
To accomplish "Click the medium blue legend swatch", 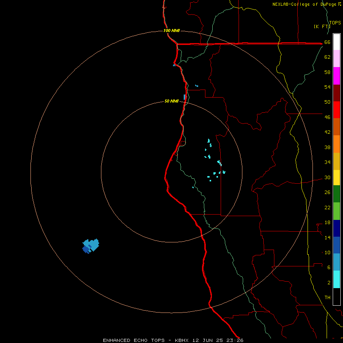I will [337, 245].
